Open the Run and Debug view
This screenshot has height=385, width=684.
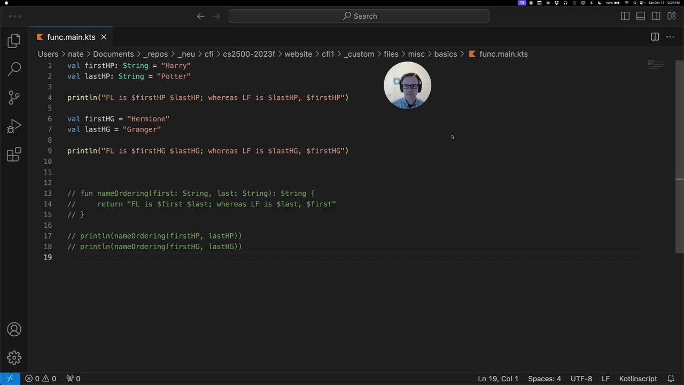point(14,126)
